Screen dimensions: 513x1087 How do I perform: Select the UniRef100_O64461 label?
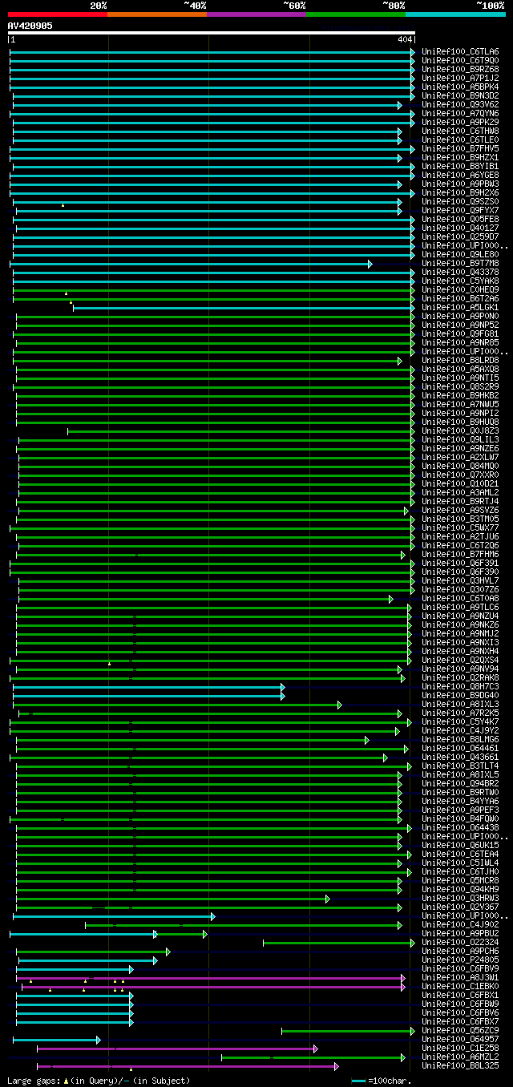coord(460,748)
